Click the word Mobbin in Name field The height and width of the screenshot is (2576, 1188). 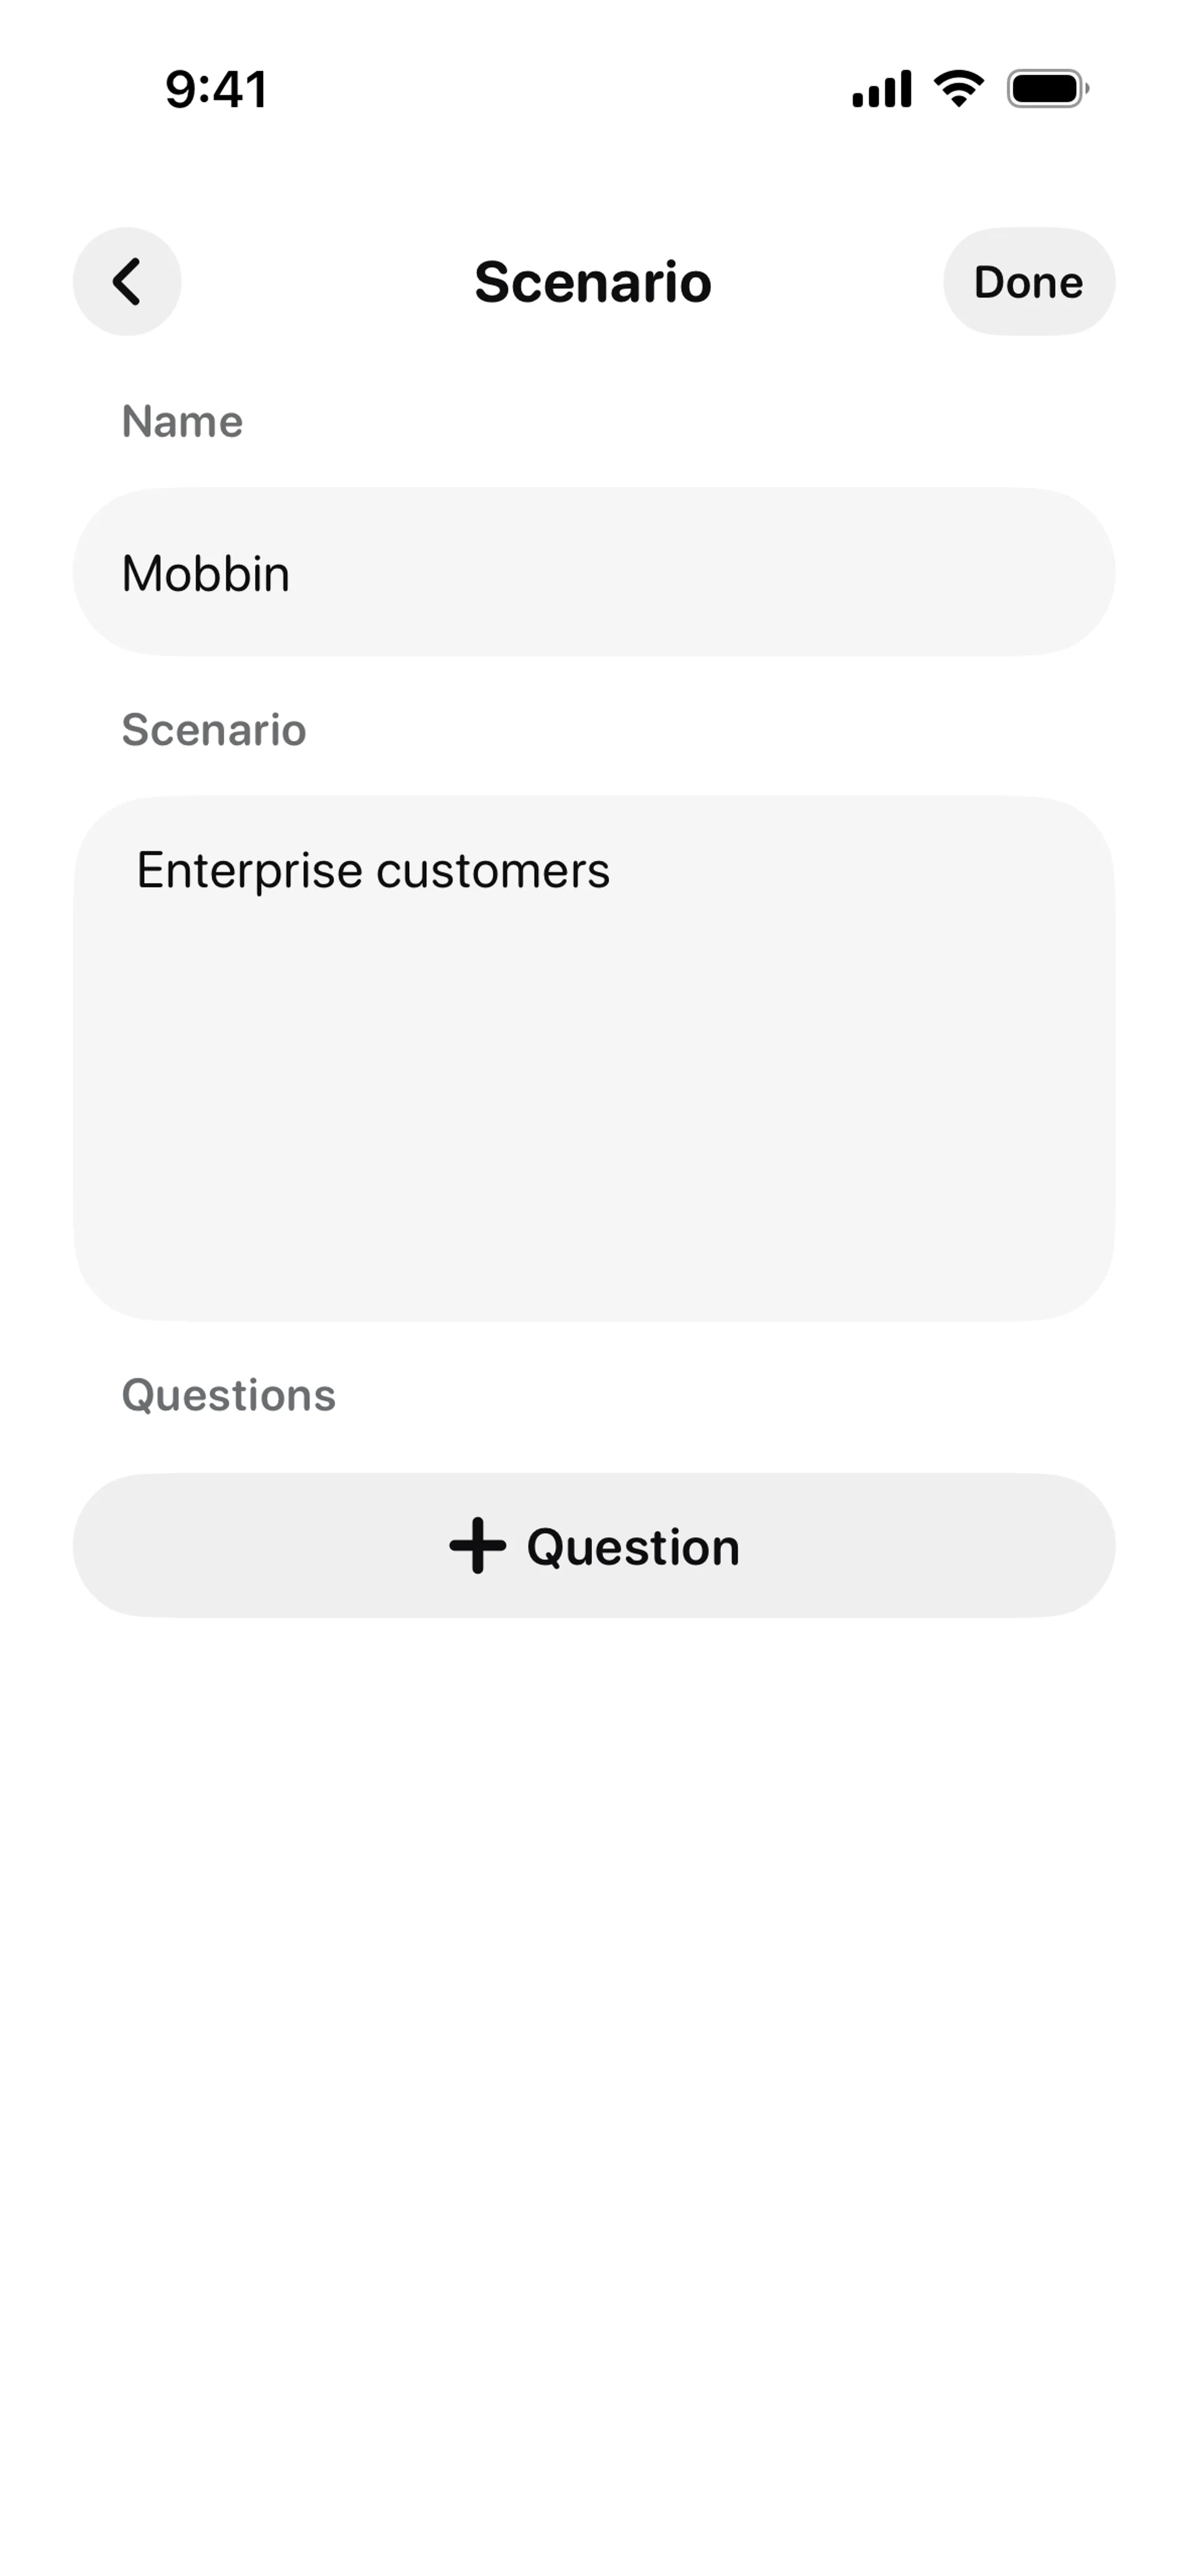point(206,574)
